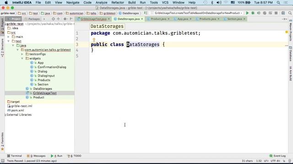Open the Run tool window
This screenshot has width=293, height=164.
click(x=56, y=156)
